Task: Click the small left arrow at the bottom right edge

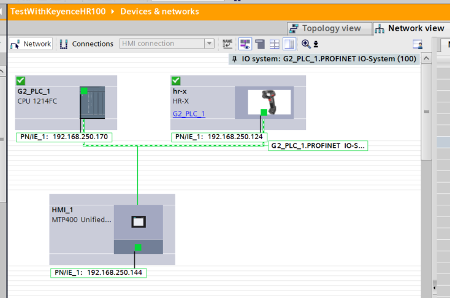Action: click(435, 288)
